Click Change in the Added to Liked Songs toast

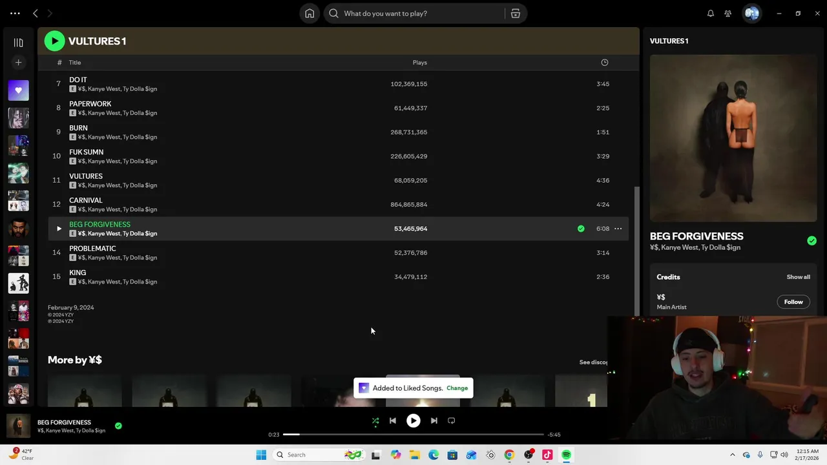[x=457, y=388]
